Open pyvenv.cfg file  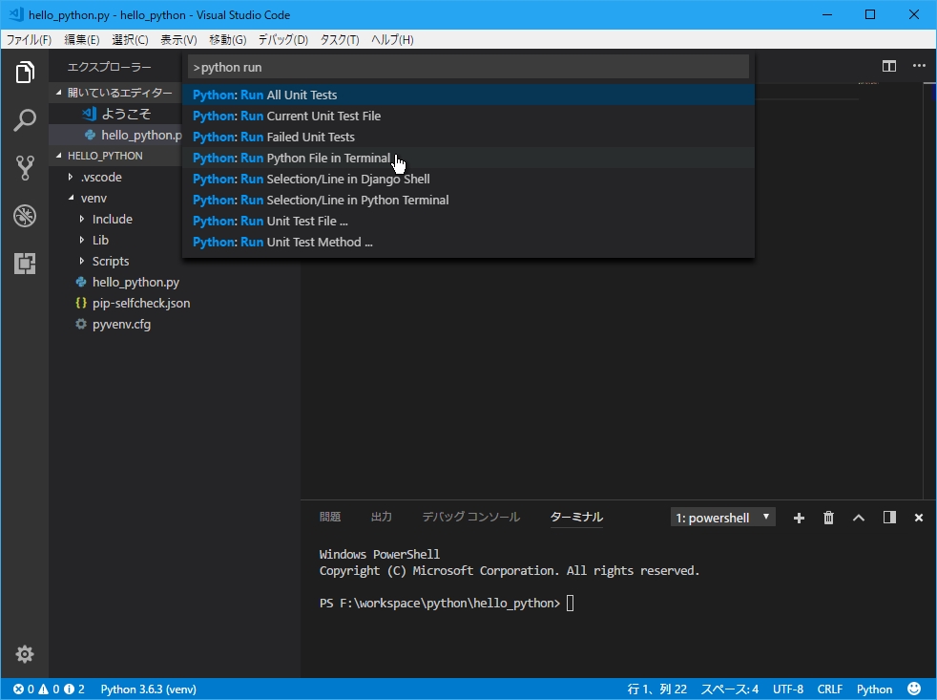(121, 325)
